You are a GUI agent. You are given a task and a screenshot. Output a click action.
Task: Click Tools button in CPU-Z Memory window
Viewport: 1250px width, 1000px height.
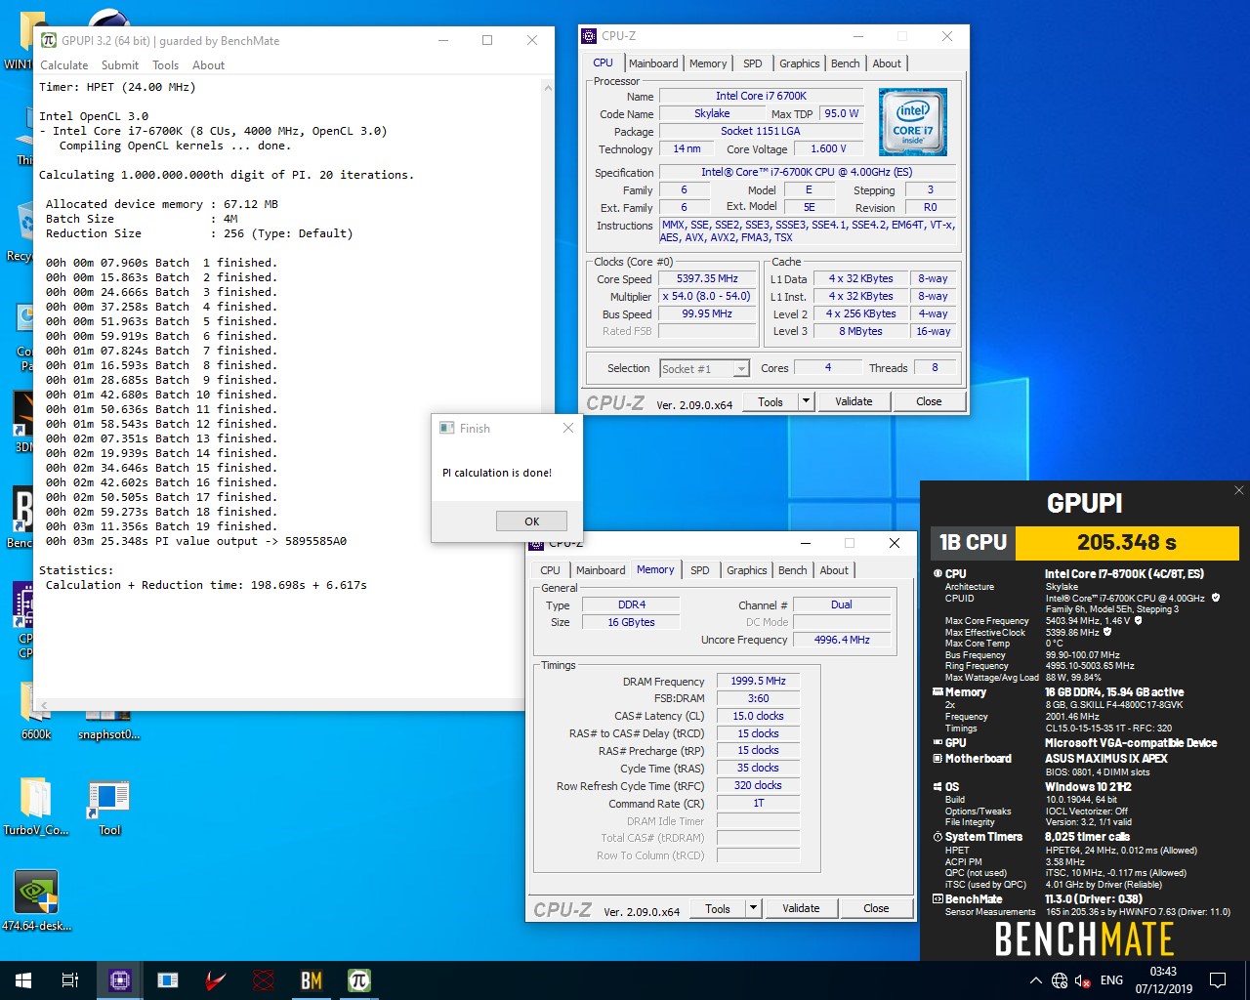pyautogui.click(x=718, y=908)
